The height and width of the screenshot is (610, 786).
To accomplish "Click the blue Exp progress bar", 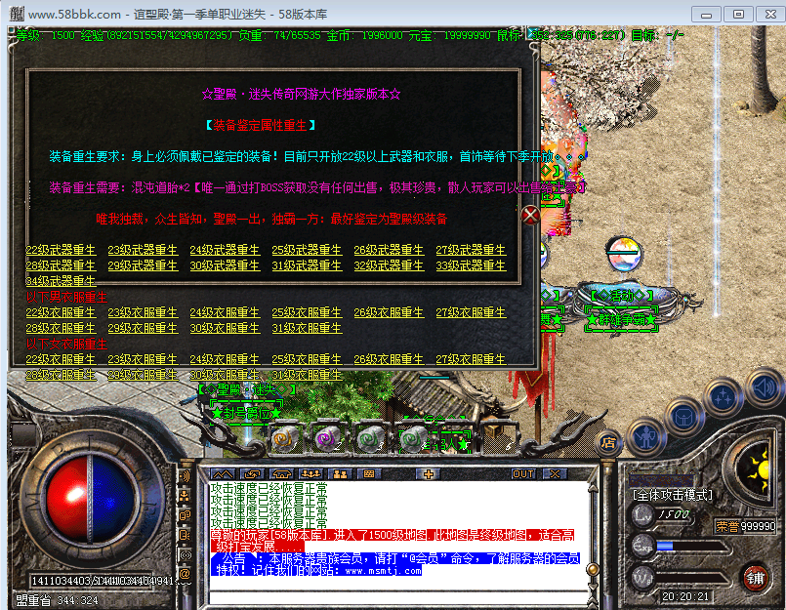I will tap(691, 546).
